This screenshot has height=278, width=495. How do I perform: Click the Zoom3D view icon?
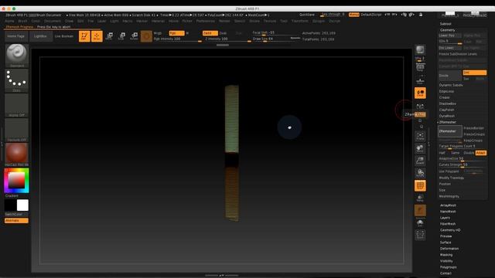[420, 161]
